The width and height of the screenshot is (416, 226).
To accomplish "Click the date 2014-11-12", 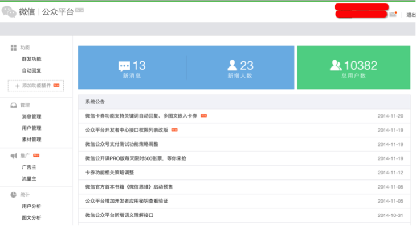I will coord(390,173).
